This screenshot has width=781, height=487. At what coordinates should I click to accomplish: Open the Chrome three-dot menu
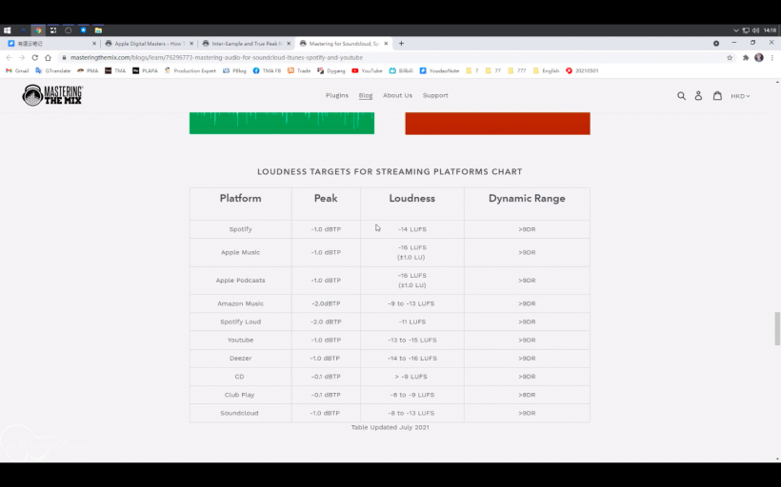[x=772, y=58]
